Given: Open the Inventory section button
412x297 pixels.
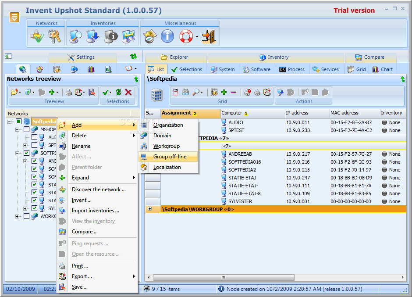Looking at the screenshot, I should coord(275,57).
